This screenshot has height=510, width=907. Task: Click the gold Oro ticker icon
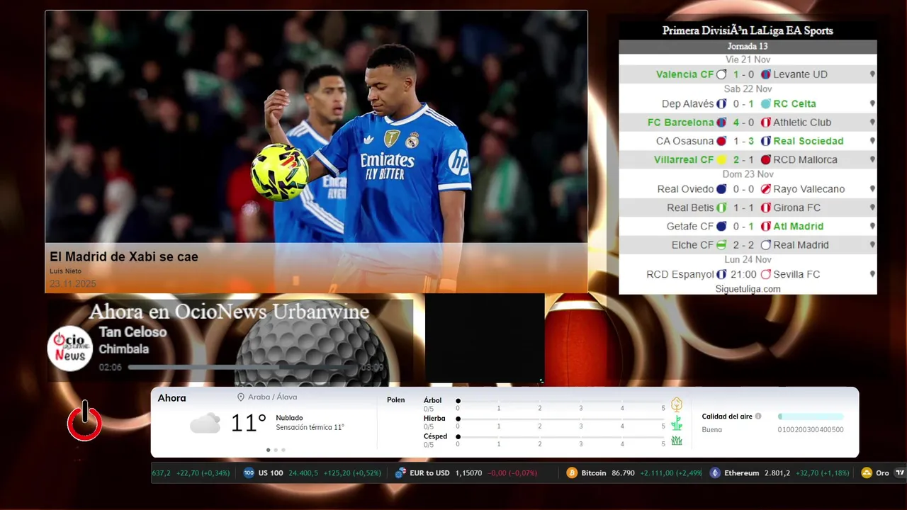(x=866, y=473)
